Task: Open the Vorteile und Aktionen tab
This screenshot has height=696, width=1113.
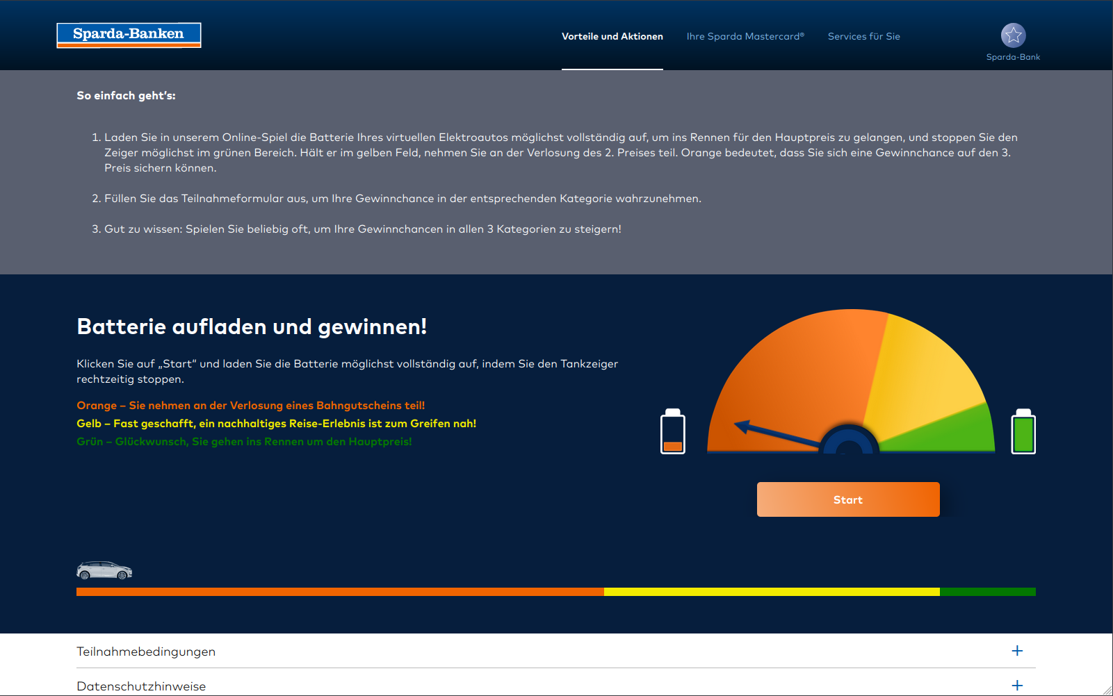Action: pos(612,36)
